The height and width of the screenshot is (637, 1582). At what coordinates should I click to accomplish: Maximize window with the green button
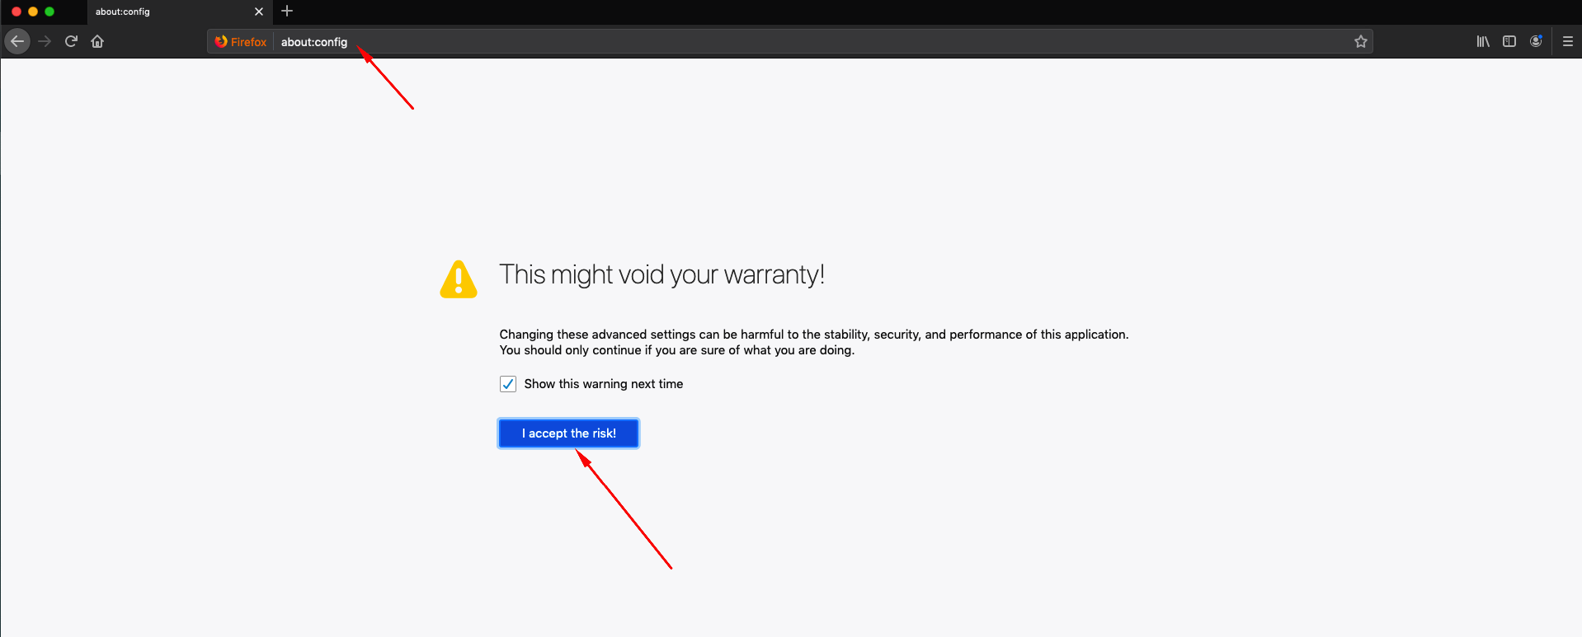click(49, 12)
